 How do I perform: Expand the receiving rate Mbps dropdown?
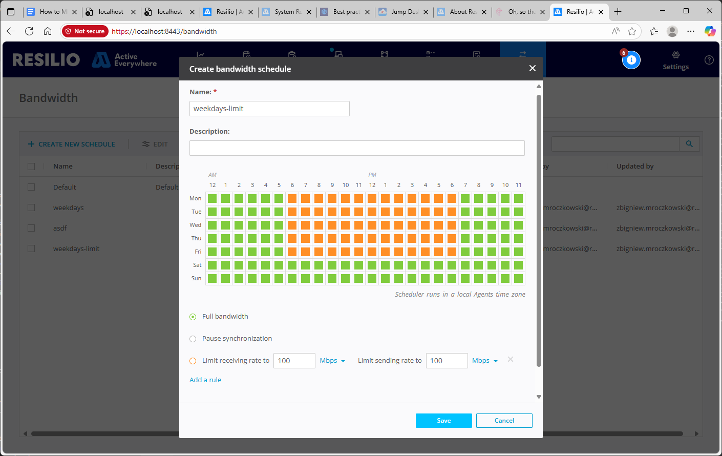332,361
